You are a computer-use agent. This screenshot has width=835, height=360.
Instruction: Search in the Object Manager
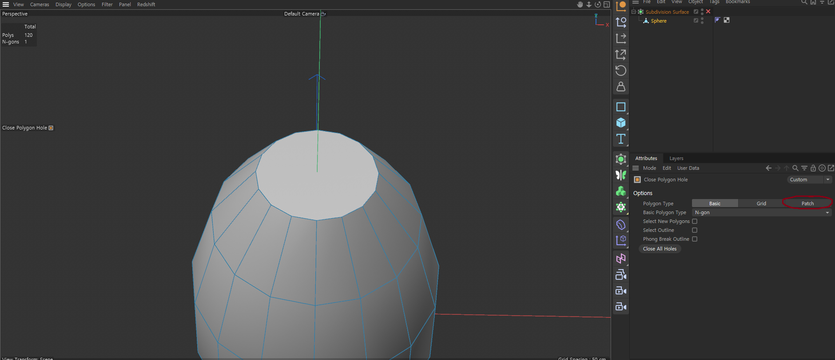point(804,2)
